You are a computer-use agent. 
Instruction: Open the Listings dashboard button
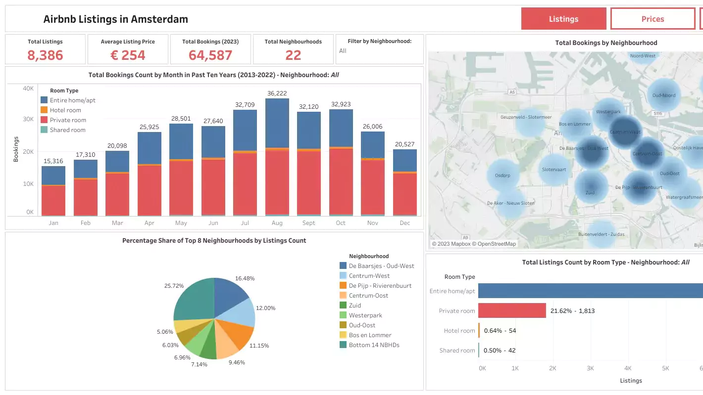563,19
